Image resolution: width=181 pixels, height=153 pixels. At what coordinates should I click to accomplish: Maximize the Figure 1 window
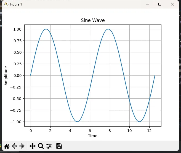pos(160,4)
